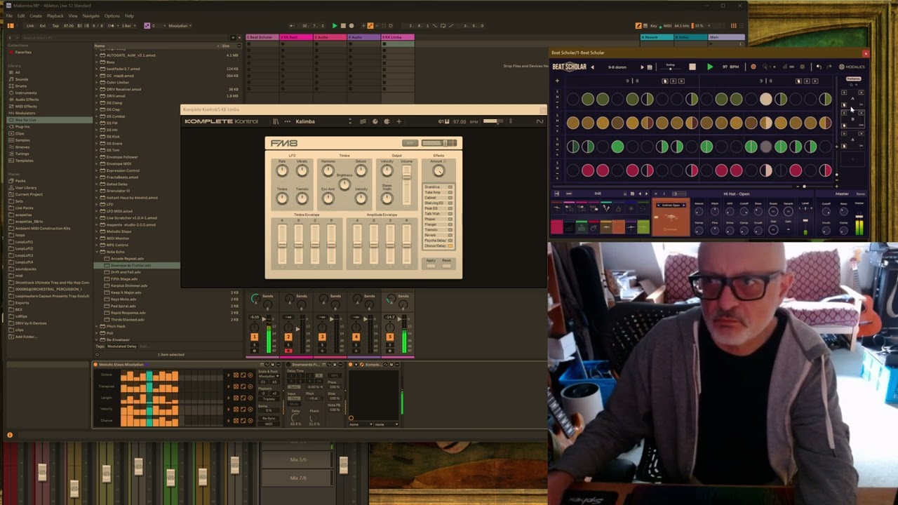This screenshot has width=898, height=505.
Task: Click Beat Scholar redo arrow
Action: [x=828, y=67]
